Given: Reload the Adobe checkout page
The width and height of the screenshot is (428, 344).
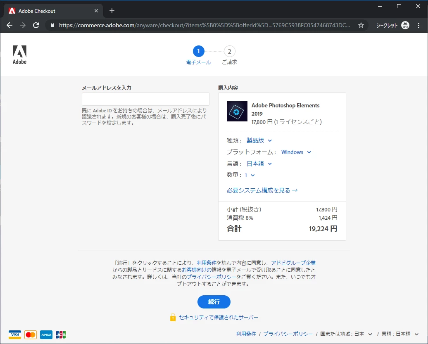Looking at the screenshot, I should 36,25.
